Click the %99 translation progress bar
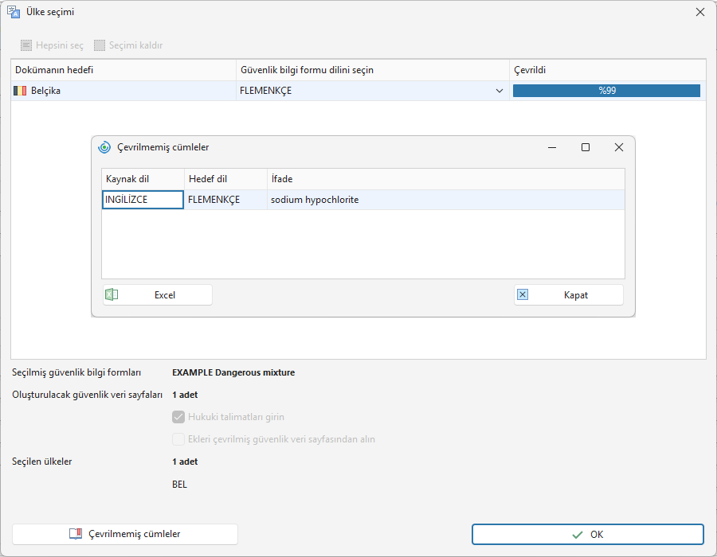 coord(606,91)
